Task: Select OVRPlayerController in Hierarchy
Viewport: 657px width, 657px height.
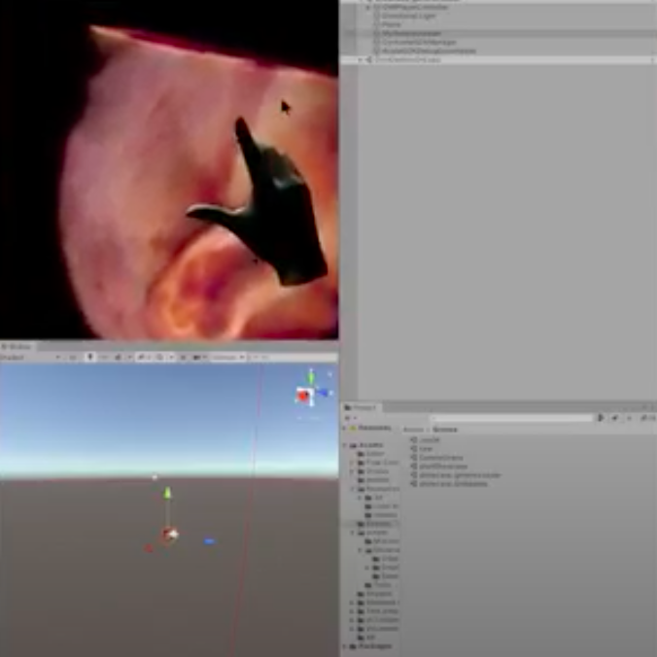Action: 415,7
